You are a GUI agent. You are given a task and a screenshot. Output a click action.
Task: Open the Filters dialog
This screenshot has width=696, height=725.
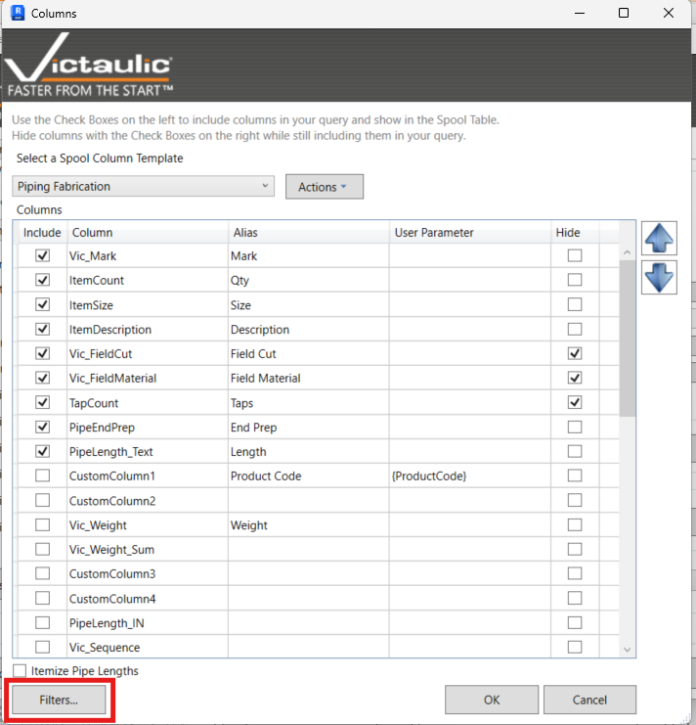tap(59, 700)
